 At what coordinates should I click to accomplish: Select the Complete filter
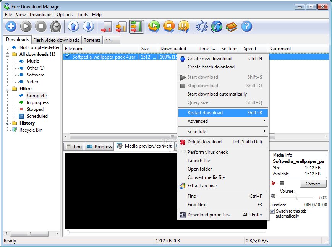point(37,96)
